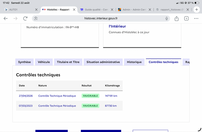The height and width of the screenshot is (132, 202).
Task: Click the 27/04/2026 inspection date
Action: 26,96
